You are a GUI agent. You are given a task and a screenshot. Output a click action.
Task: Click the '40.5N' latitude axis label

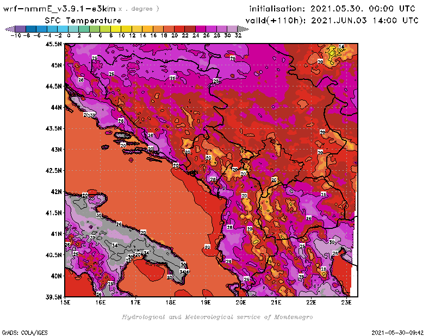tap(53, 255)
